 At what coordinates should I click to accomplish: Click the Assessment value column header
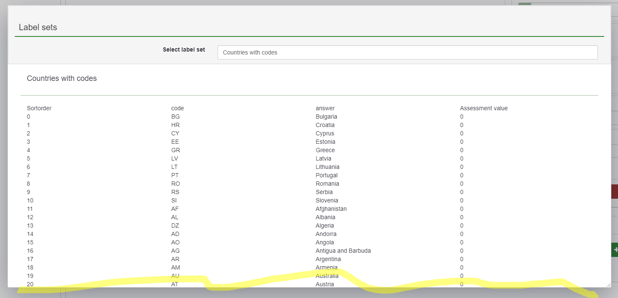(483, 108)
